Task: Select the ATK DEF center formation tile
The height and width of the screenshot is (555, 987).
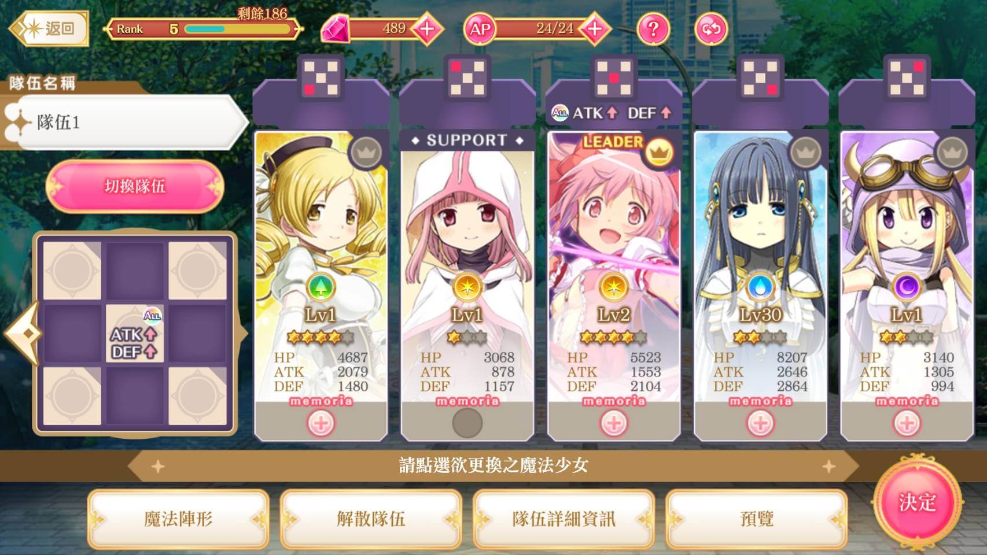Action: point(134,334)
